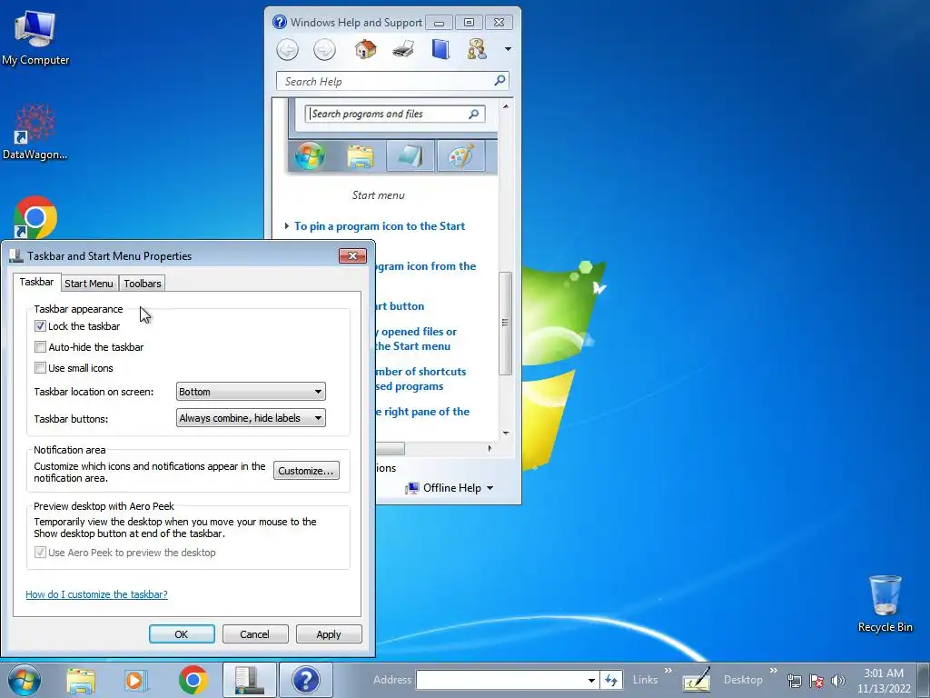
Task: Click the magnifier icon in Search Help box
Action: (x=500, y=80)
